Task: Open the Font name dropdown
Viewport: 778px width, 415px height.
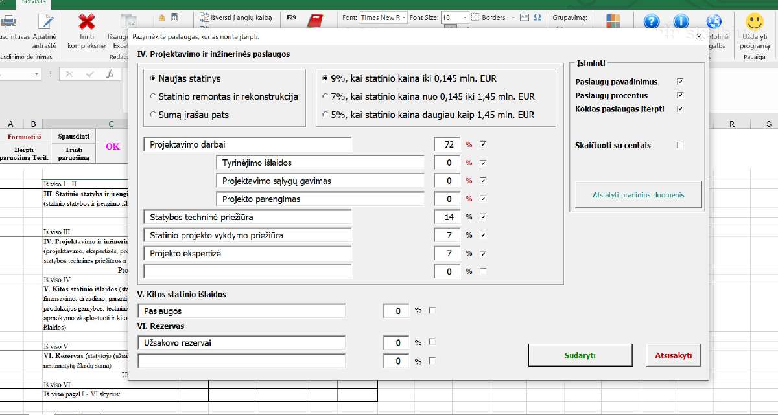Action: [404, 17]
